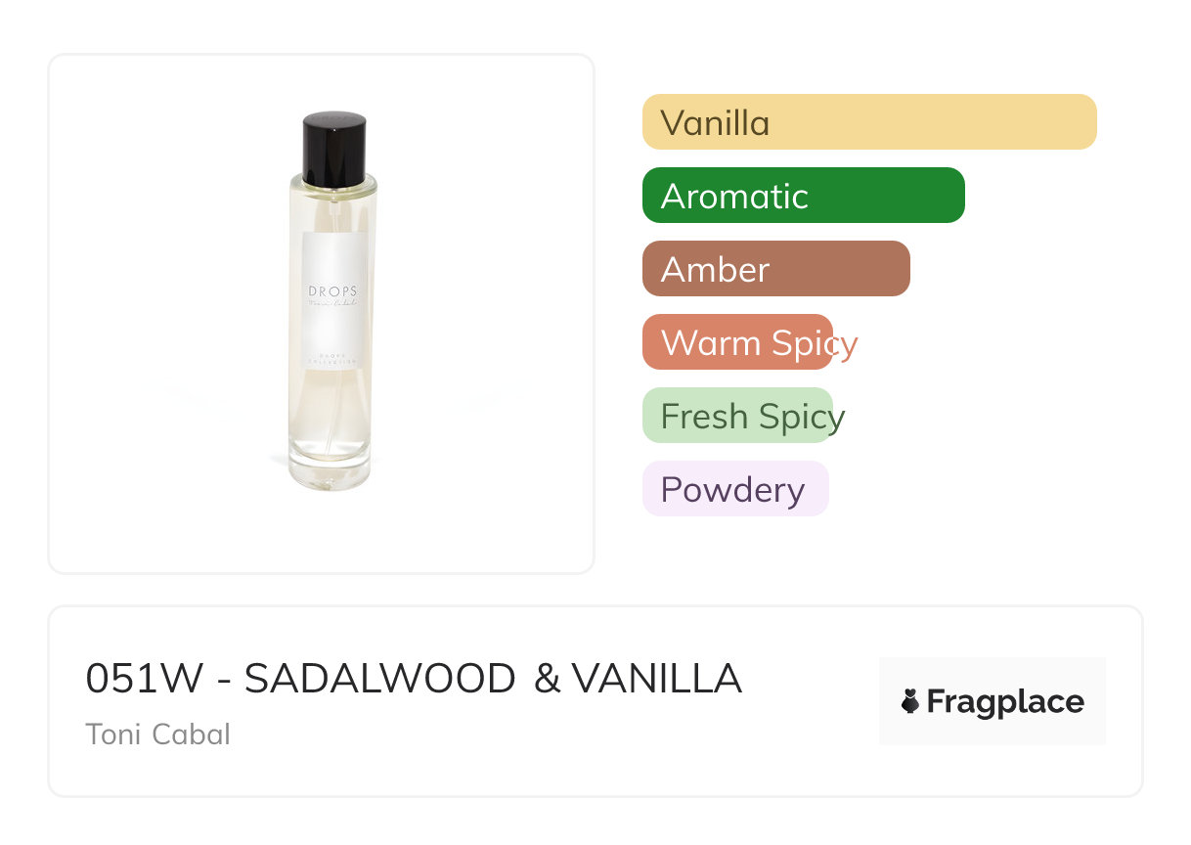Click the DROPS COLLECTION text on label
The image size is (1191, 845).
pos(333,359)
